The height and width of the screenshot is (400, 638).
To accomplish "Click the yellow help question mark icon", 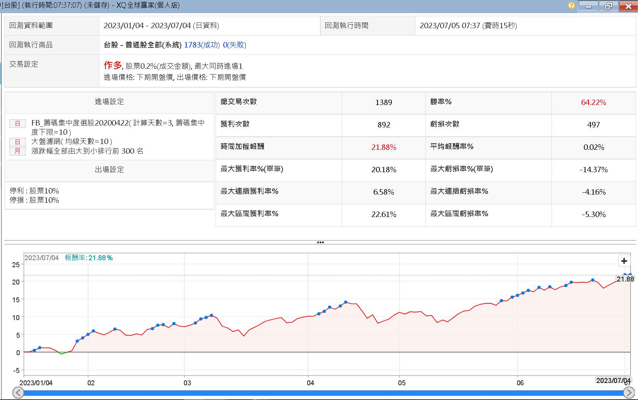I will pyautogui.click(x=571, y=6).
